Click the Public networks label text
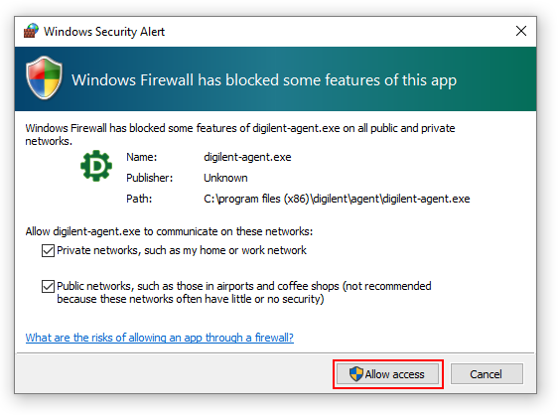559x415 pixels. pyautogui.click(x=244, y=292)
